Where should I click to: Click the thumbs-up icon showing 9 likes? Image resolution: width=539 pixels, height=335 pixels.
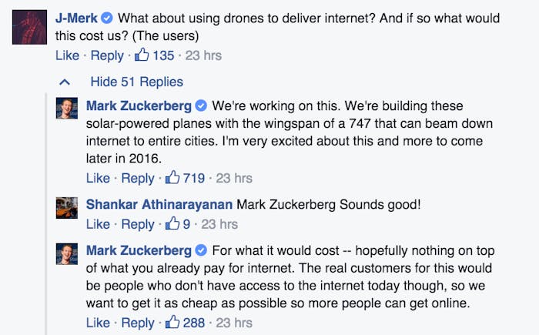(x=172, y=223)
